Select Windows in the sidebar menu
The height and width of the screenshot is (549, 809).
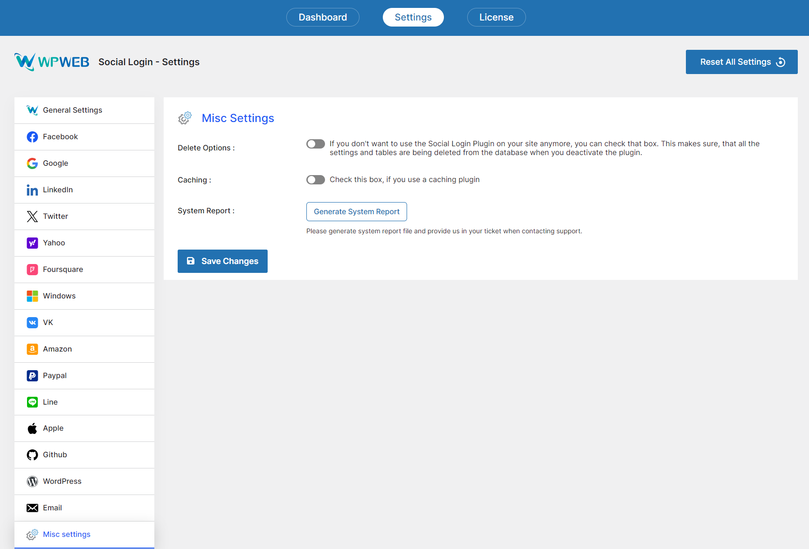click(84, 296)
